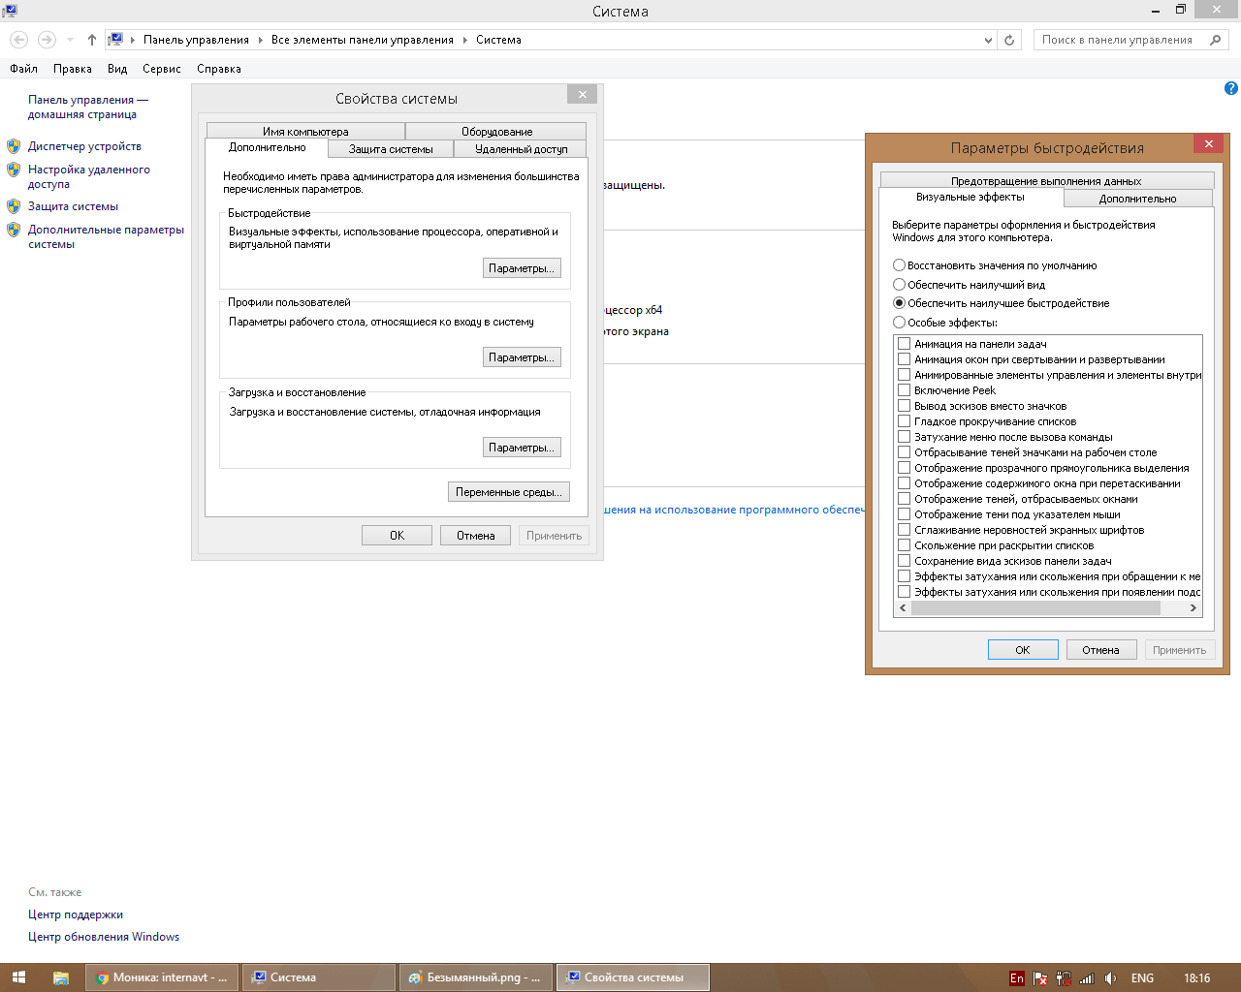Screen dimensions: 1241x992
Task: Switch to the Оборудование tab
Action: 496,132
